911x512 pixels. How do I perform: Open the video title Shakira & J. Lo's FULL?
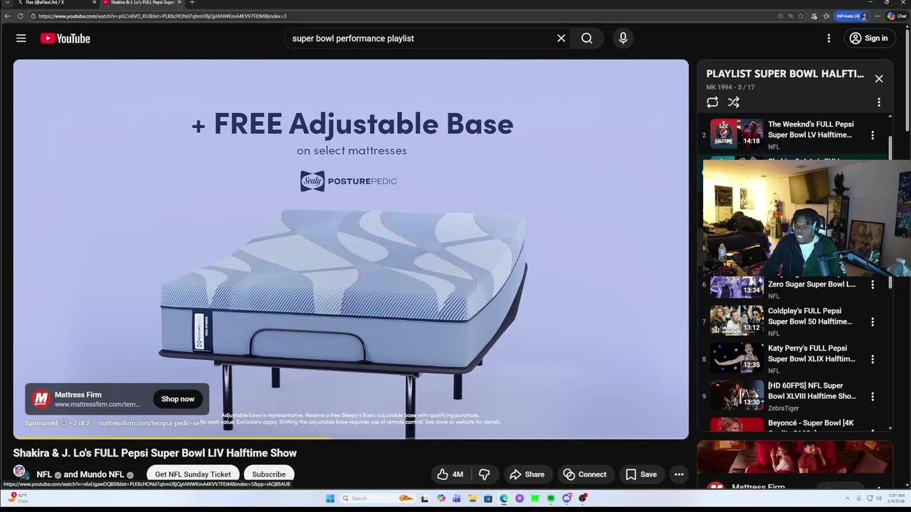[x=155, y=453]
